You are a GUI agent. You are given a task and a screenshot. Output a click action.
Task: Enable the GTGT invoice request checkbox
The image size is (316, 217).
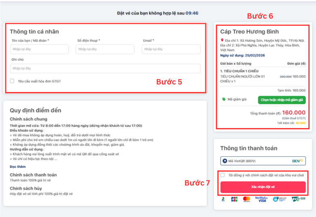point(12,81)
